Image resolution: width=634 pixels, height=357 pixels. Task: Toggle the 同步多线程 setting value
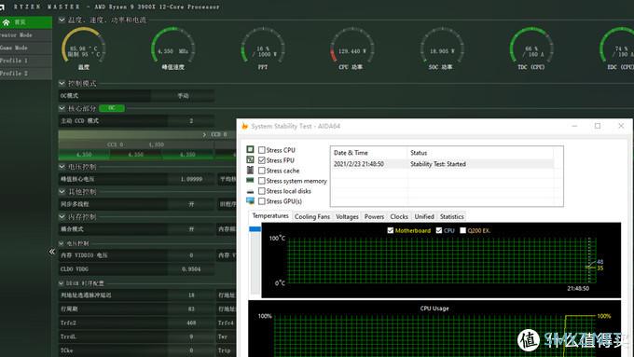click(x=191, y=204)
